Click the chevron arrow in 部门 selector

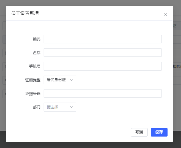click(x=71, y=107)
